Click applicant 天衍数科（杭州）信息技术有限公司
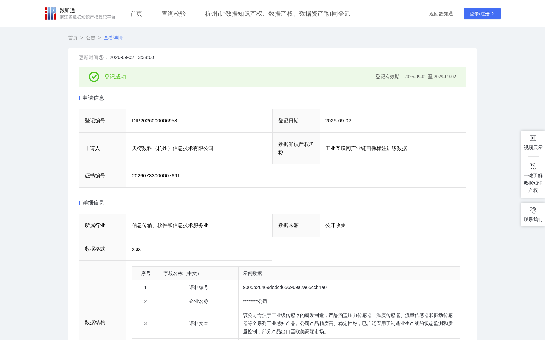This screenshot has height=340, width=545. [x=173, y=148]
